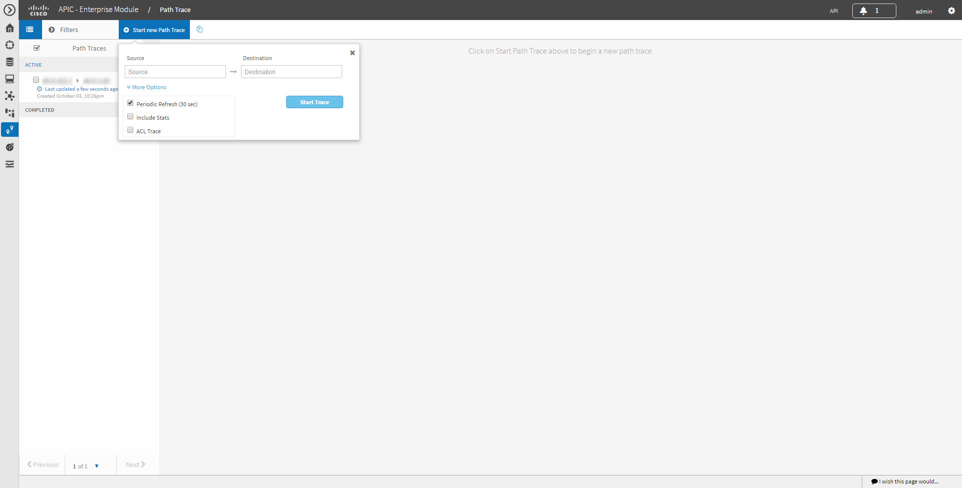
Task: Collapse the More Options section
Action: (x=146, y=87)
